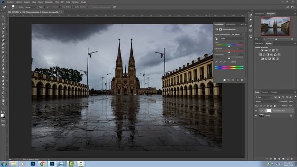Select the Rectangular Marquee tool

(x=3, y=20)
